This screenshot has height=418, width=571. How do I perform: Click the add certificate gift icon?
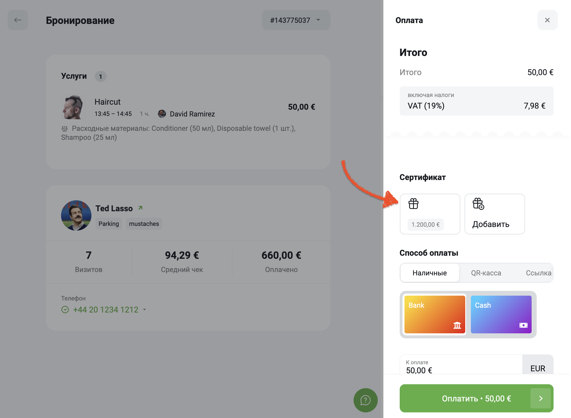coord(478,204)
